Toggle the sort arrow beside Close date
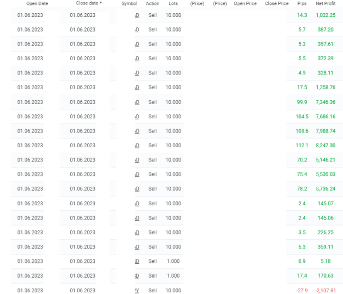 pos(100,3)
